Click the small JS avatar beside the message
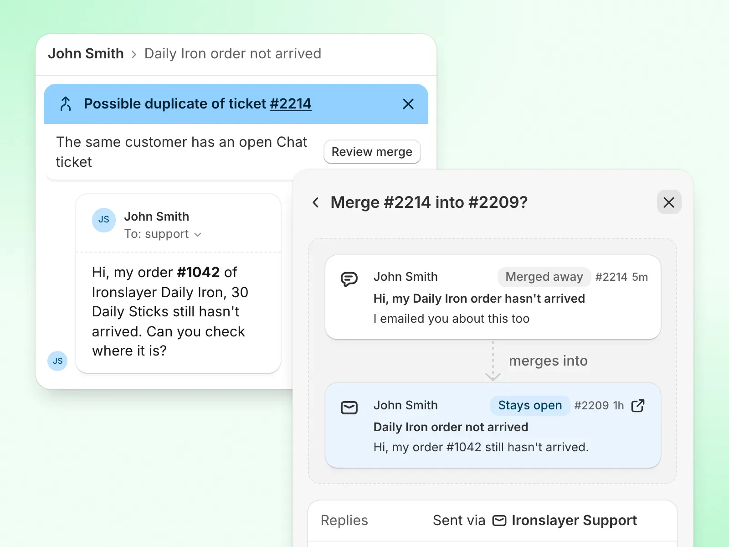729x547 pixels. click(x=57, y=361)
